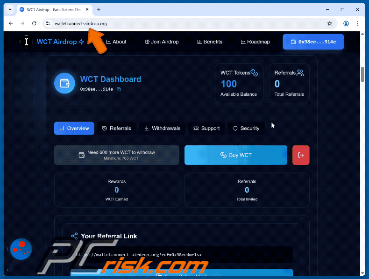Image resolution: width=369 pixels, height=279 pixels.
Task: Click the 0x98ee...914e wallet button
Action: point(313,42)
